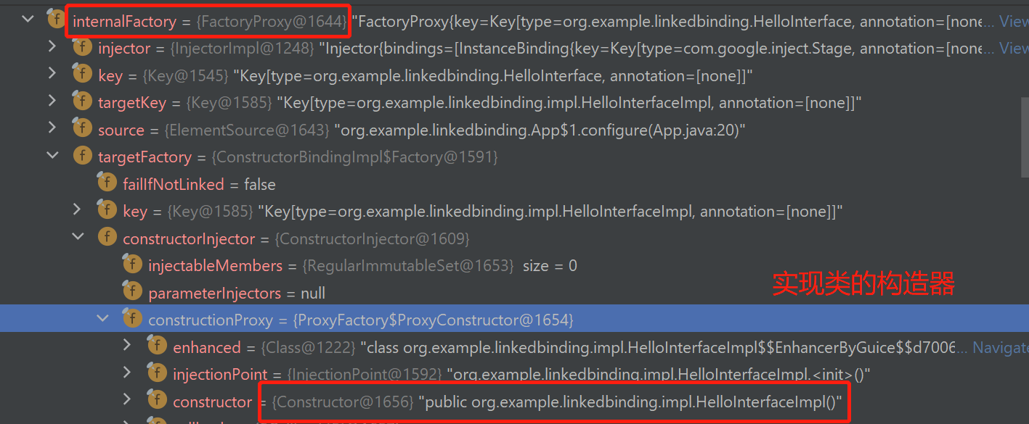Click the field icon beside internalFactory
Viewport: 1029px width, 424px height.
pyautogui.click(x=57, y=20)
